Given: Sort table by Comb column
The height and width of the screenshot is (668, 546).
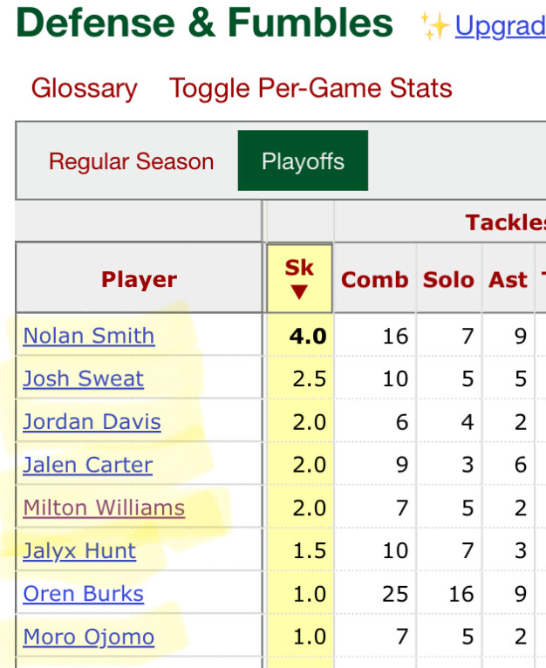Looking at the screenshot, I should coord(375,280).
